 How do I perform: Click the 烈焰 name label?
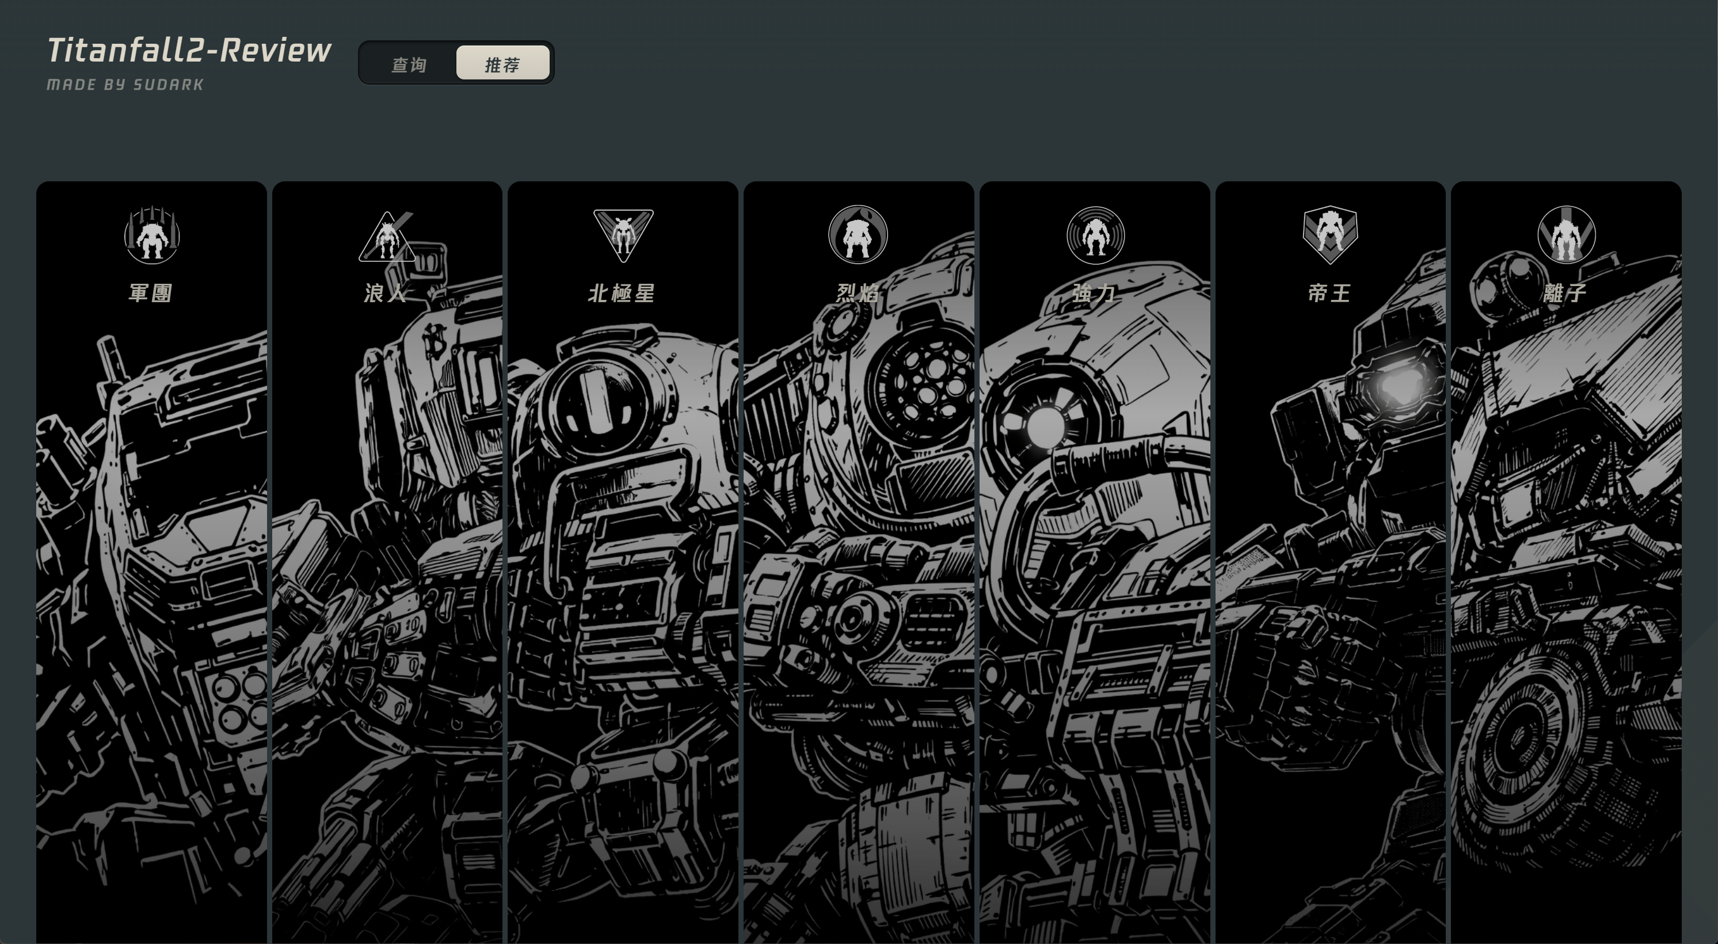[858, 293]
